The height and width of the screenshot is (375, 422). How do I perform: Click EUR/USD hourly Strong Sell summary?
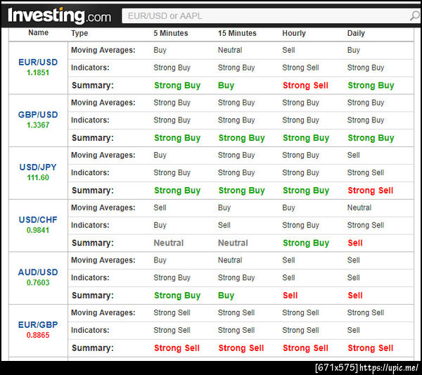click(305, 85)
